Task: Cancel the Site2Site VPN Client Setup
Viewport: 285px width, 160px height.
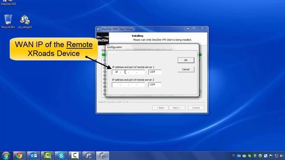Action: point(196,108)
